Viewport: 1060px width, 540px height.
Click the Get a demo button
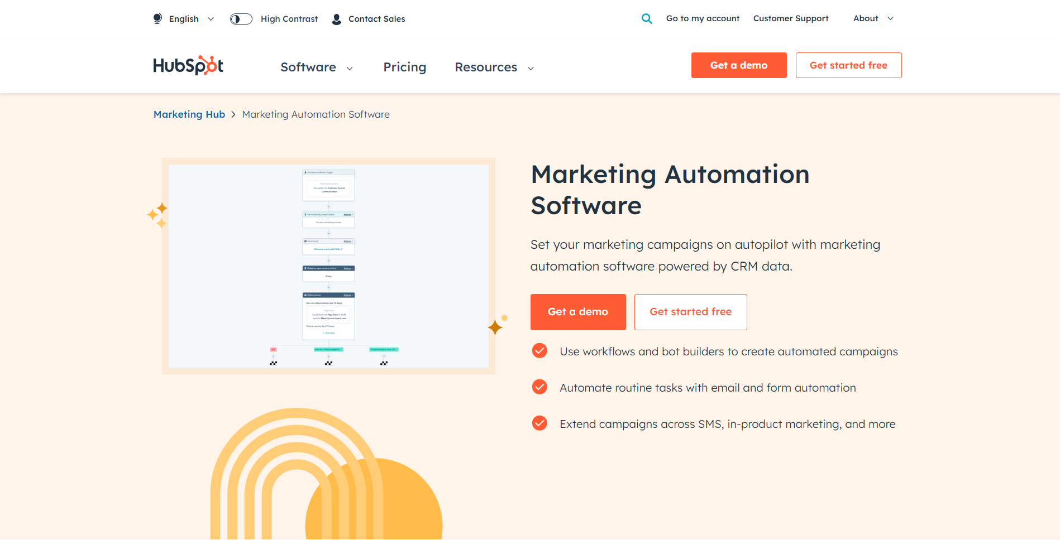(578, 312)
